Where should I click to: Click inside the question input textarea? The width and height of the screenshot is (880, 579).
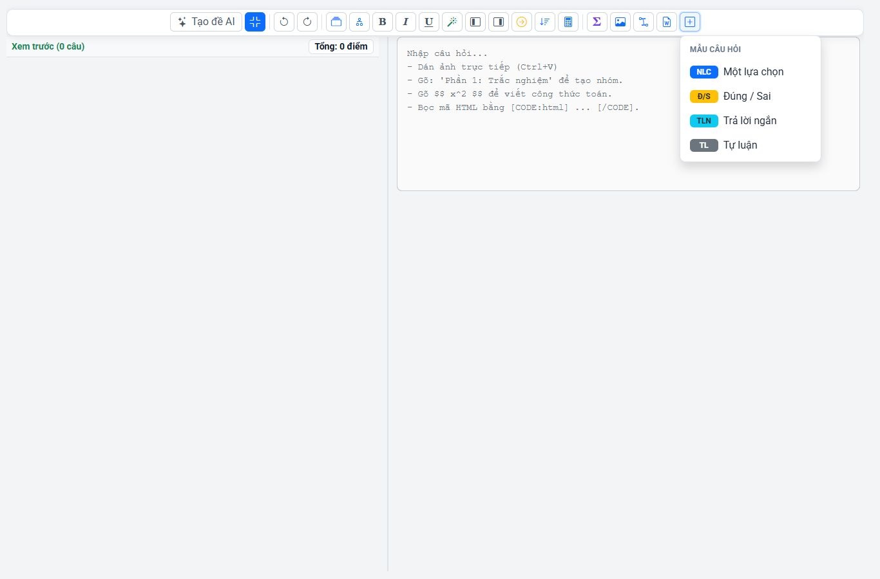coord(628,114)
